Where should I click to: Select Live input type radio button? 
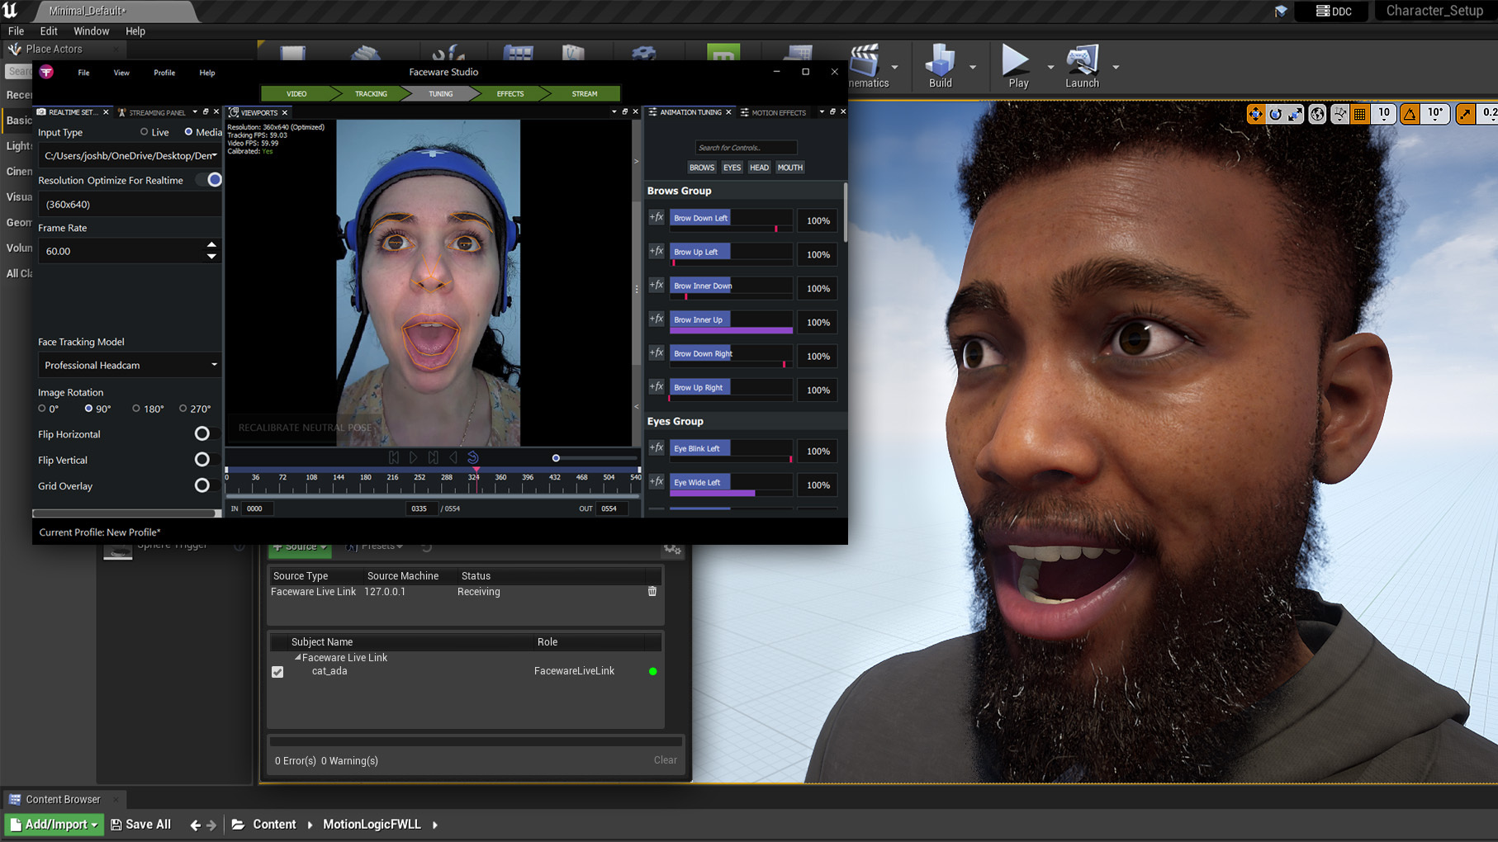tap(144, 132)
